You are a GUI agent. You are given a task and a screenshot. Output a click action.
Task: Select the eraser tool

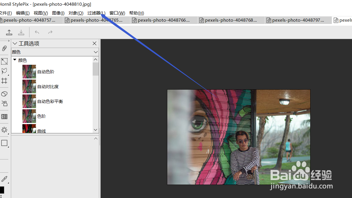[4, 94]
